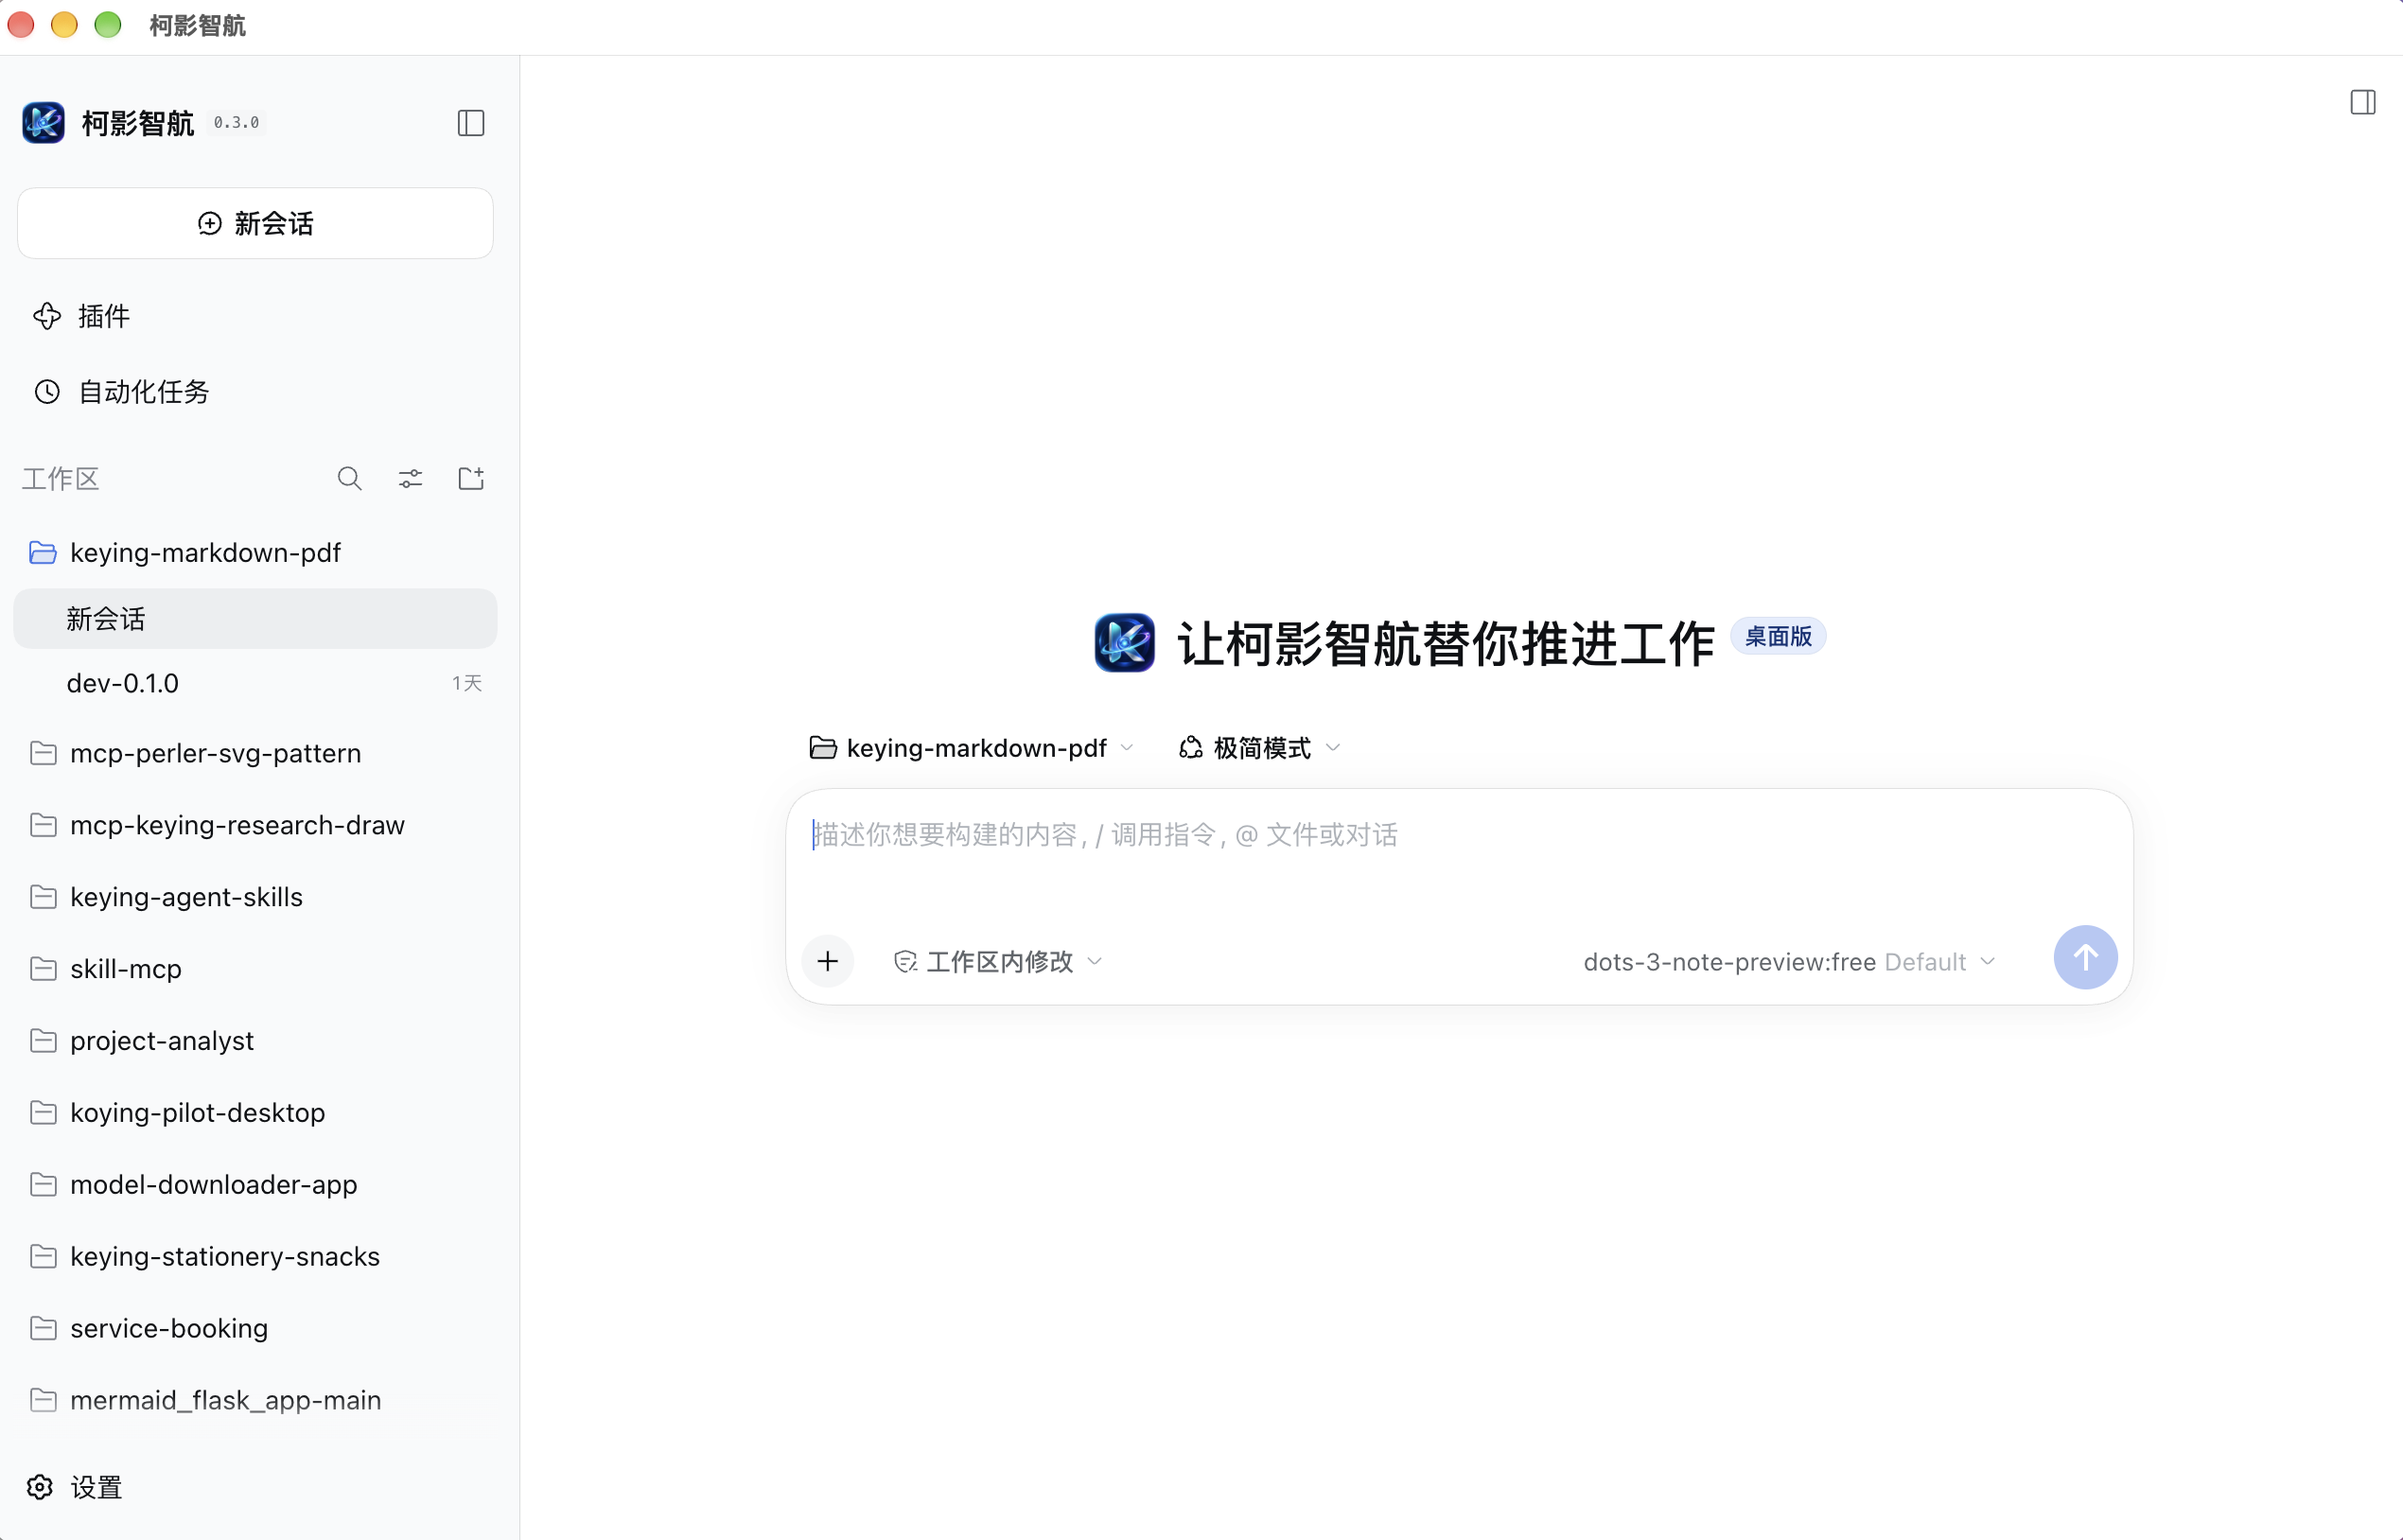Expand the mcp-perler-svg-pattern workspace
This screenshot has height=1540, width=2403.
point(255,753)
